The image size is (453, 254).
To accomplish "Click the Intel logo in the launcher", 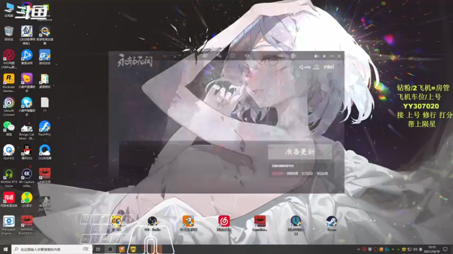I will point(329,67).
